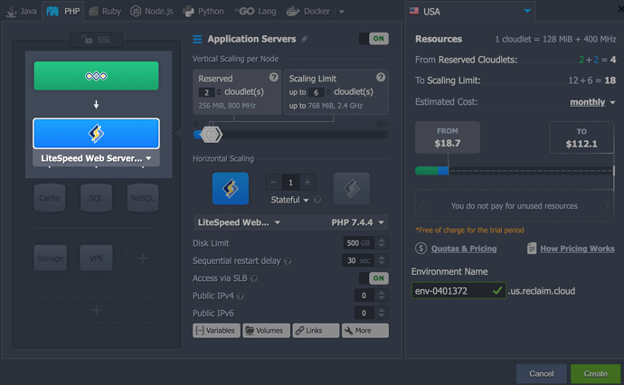
Task: Open the help icon next to Stateful
Action: click(x=317, y=200)
